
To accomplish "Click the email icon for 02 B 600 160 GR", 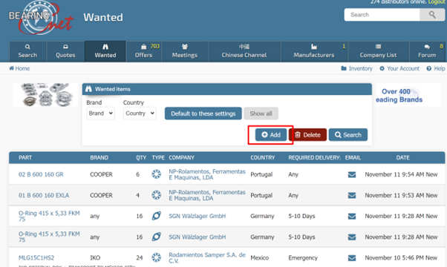I will 352,174.
